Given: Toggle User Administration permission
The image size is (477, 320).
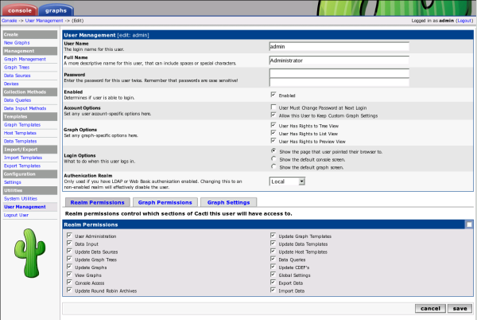Looking at the screenshot, I should (69, 236).
